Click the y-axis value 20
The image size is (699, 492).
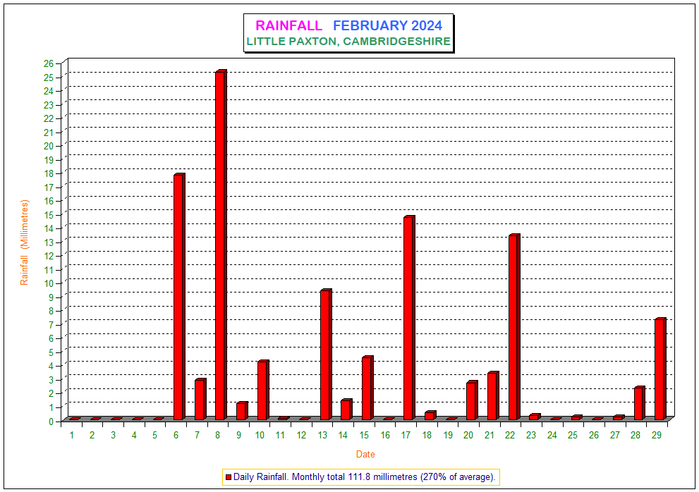(49, 146)
